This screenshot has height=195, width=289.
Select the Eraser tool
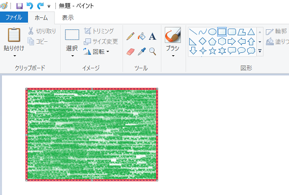[131, 52]
